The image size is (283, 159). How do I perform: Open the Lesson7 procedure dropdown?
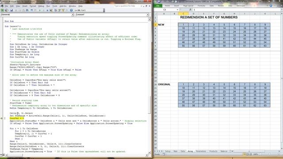click(x=148, y=15)
